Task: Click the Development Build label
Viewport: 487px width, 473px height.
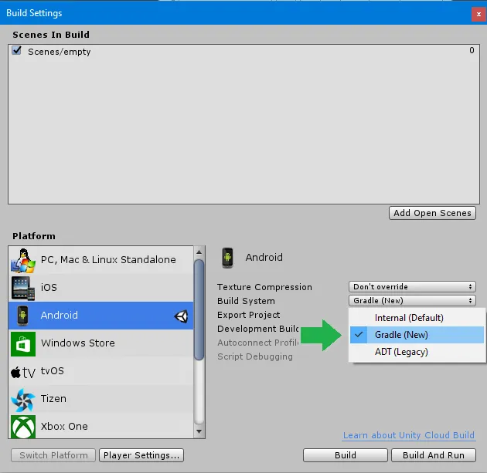Action: 257,329
